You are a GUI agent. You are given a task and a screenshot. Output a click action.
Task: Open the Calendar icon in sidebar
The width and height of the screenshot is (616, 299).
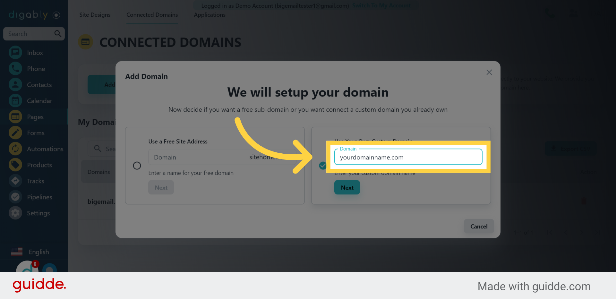point(15,101)
